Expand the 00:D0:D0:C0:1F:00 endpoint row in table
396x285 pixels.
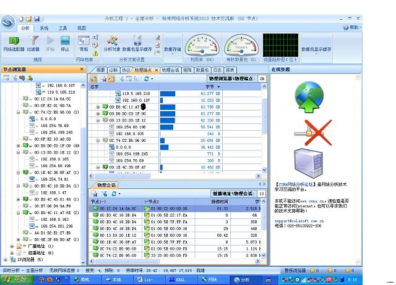coord(98,114)
